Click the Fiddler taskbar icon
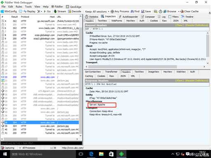This screenshot has width=211, height=158. 122,154
